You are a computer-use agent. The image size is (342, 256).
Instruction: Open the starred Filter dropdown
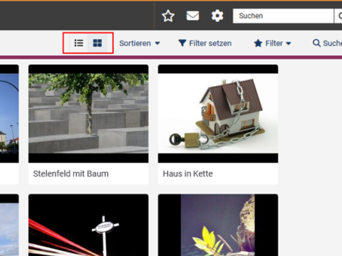[272, 43]
